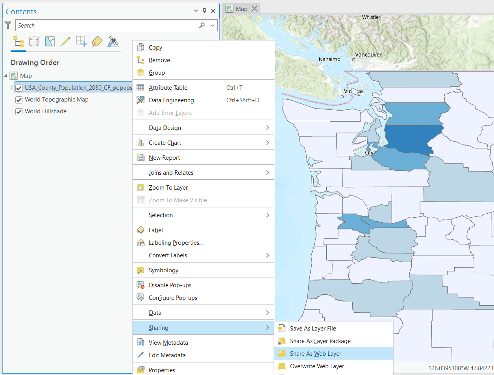
Task: Select List By Labeling tag icon
Action: pos(97,41)
